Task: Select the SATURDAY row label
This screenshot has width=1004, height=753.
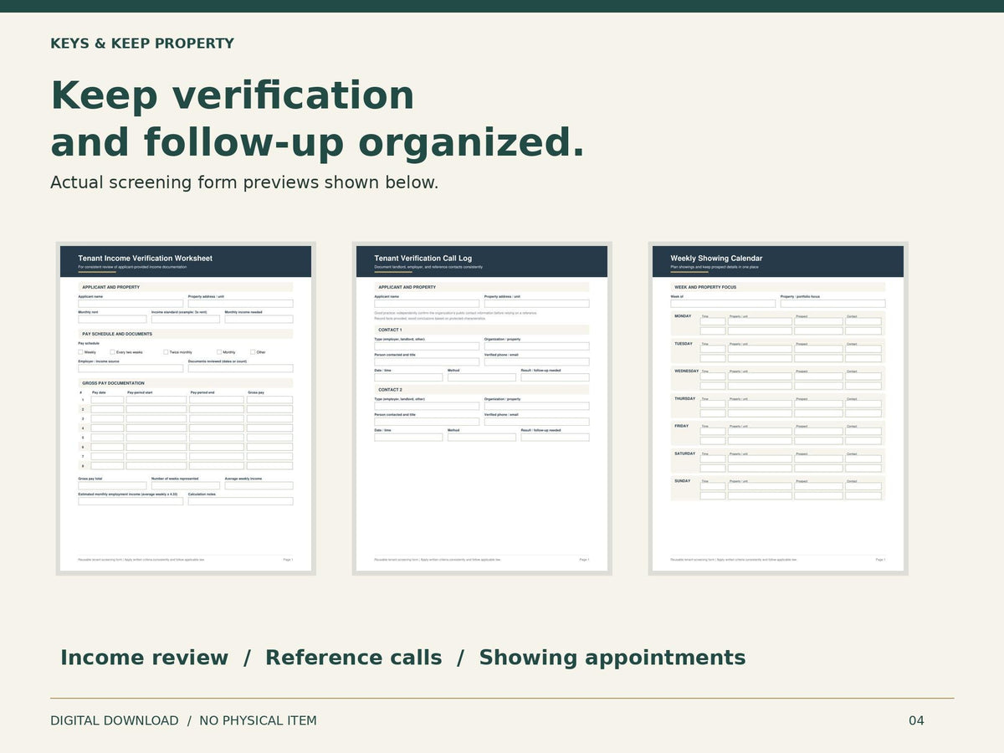Action: click(x=684, y=453)
